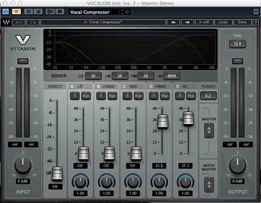This screenshot has width=261, height=203.
Task: Click the HIMID level value 33.8
Action: 159,165
